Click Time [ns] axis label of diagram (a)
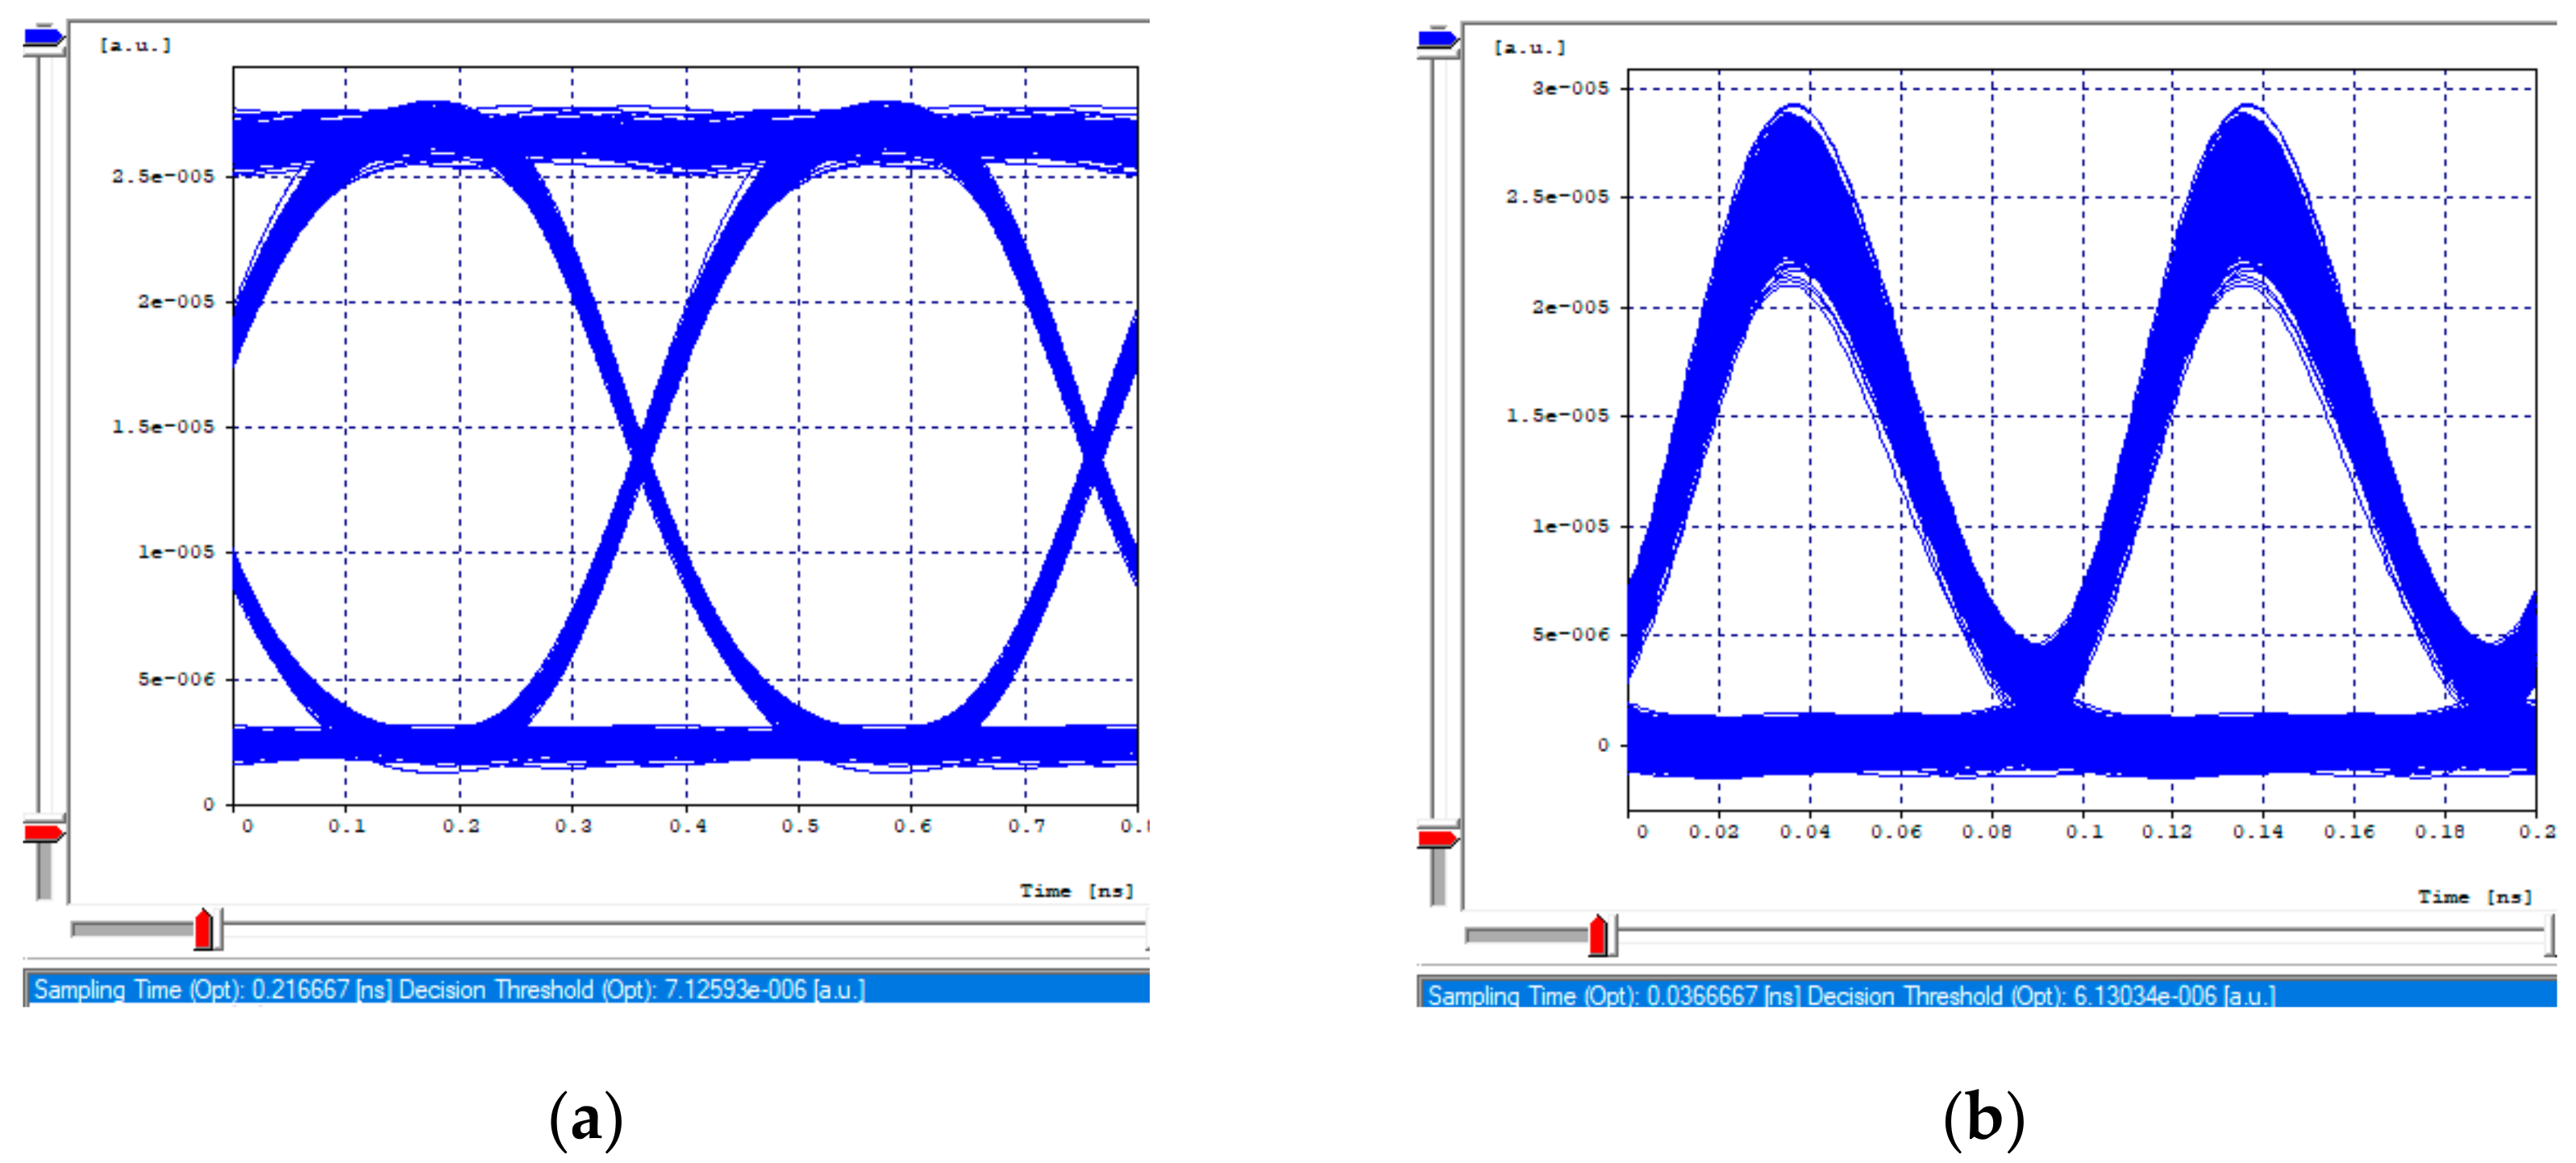 [x=1076, y=890]
